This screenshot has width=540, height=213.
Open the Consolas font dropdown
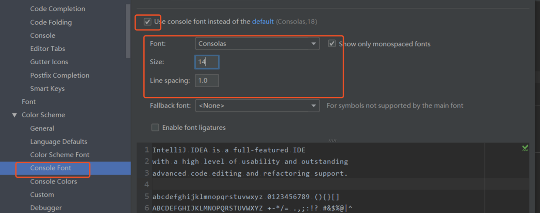(x=257, y=43)
